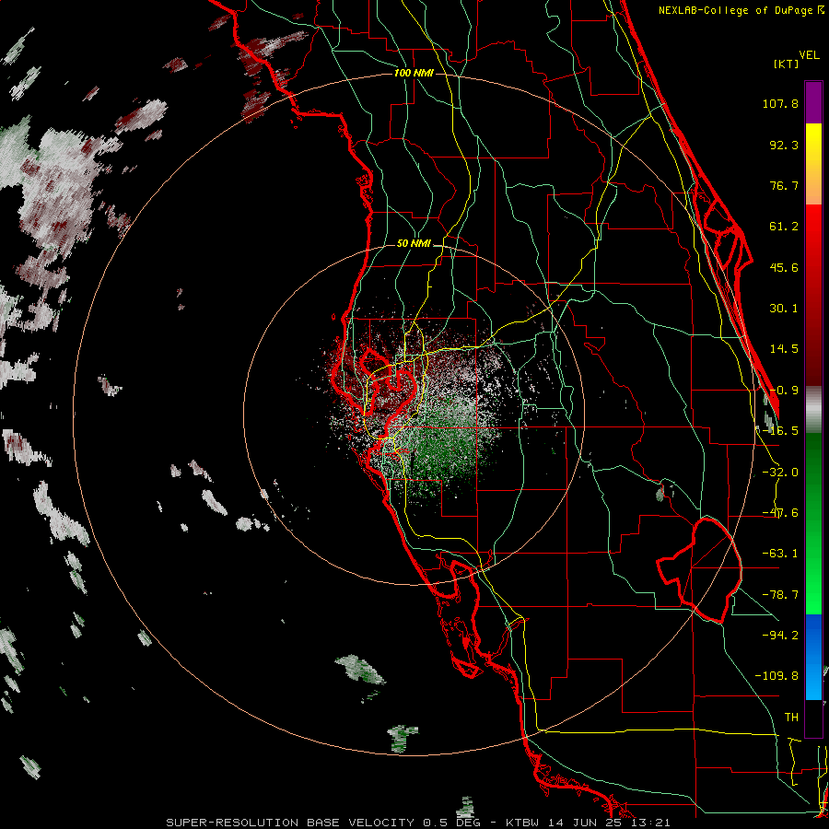Click the purple segment of the velocity color bar
Viewport: 829px width, 829px height.
click(813, 102)
